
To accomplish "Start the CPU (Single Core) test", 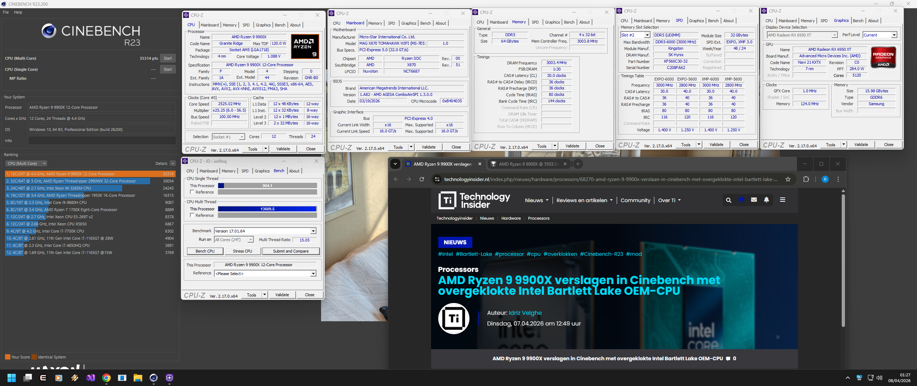I will coord(168,69).
